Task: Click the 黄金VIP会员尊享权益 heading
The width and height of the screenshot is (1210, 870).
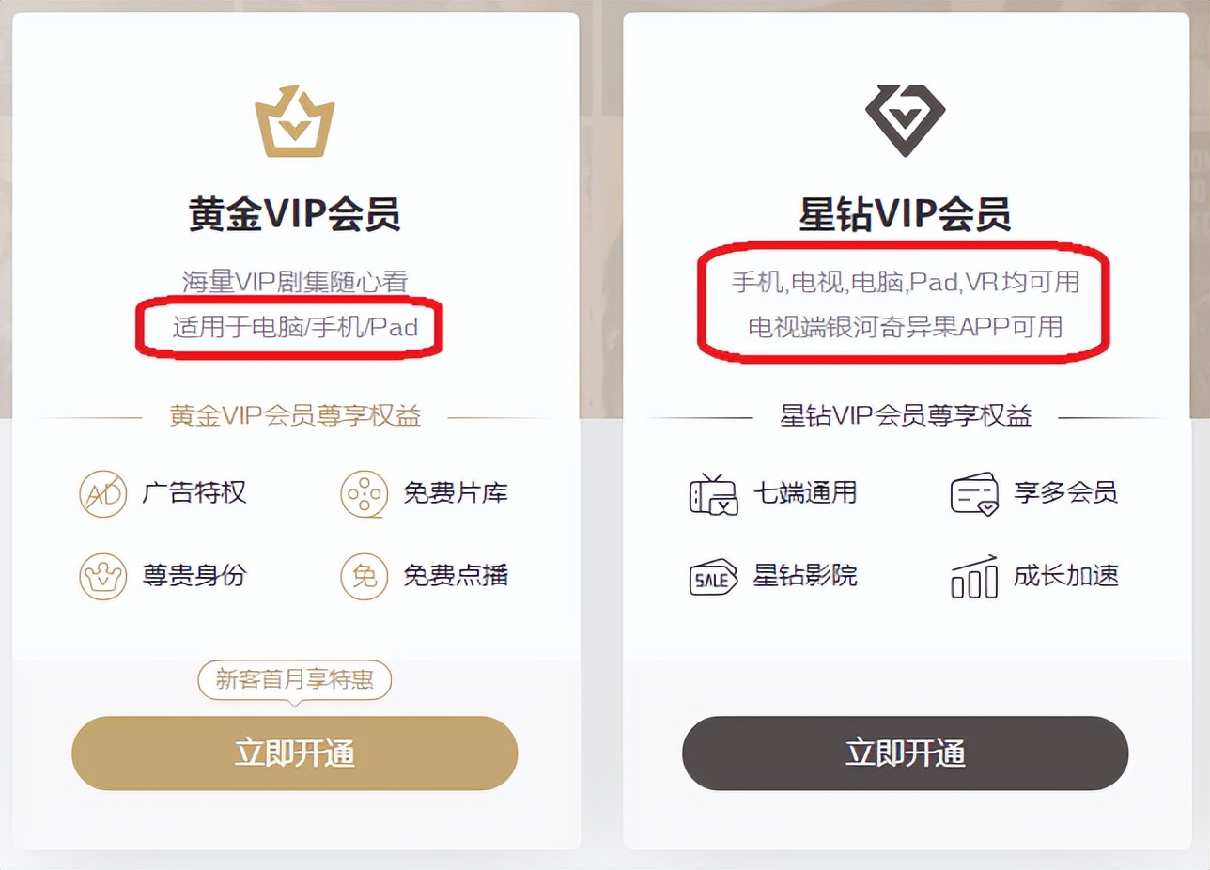Action: pos(295,416)
